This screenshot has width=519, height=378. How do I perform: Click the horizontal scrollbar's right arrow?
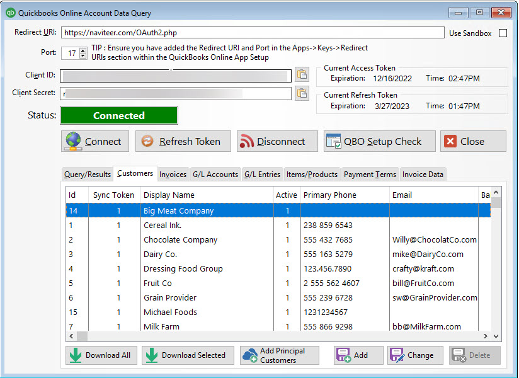point(486,336)
